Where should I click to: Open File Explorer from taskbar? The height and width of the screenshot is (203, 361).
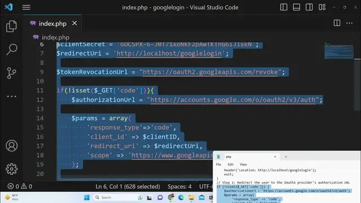point(191,197)
